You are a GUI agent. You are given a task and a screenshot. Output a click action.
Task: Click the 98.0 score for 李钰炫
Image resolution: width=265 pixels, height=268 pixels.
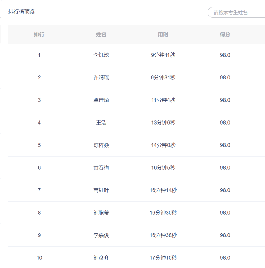click(x=225, y=55)
